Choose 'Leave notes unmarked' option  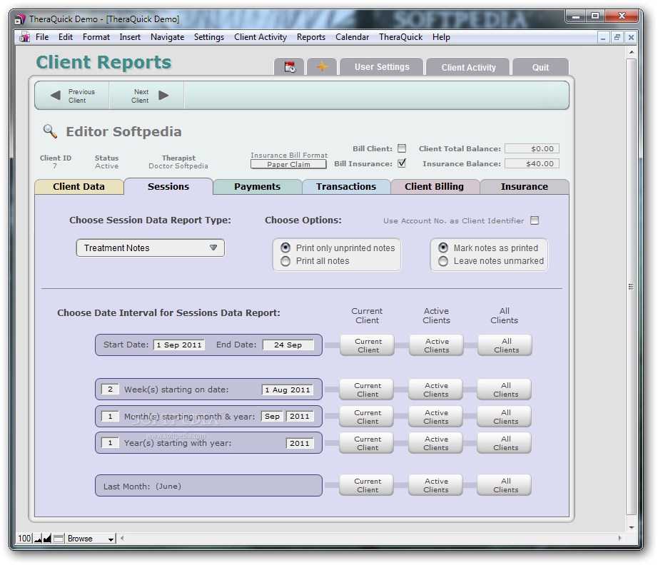[443, 261]
